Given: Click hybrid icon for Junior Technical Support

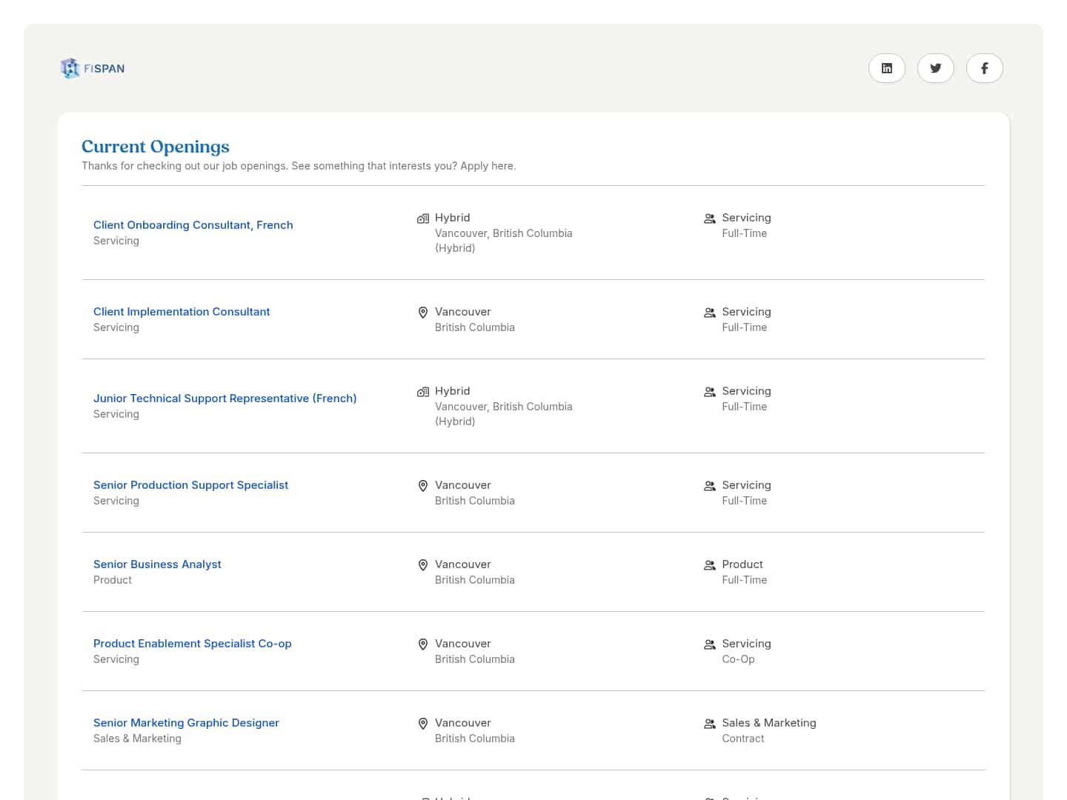Looking at the screenshot, I should click(x=423, y=392).
